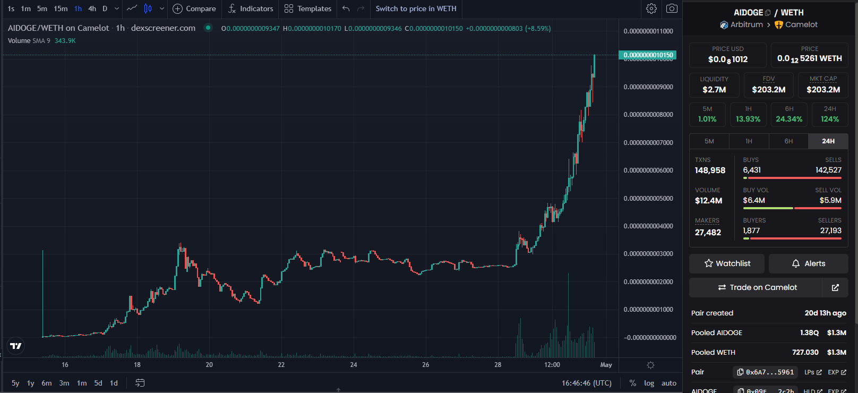The width and height of the screenshot is (858, 393).
Task: Open Camelot trade in external window icon
Action: point(835,287)
